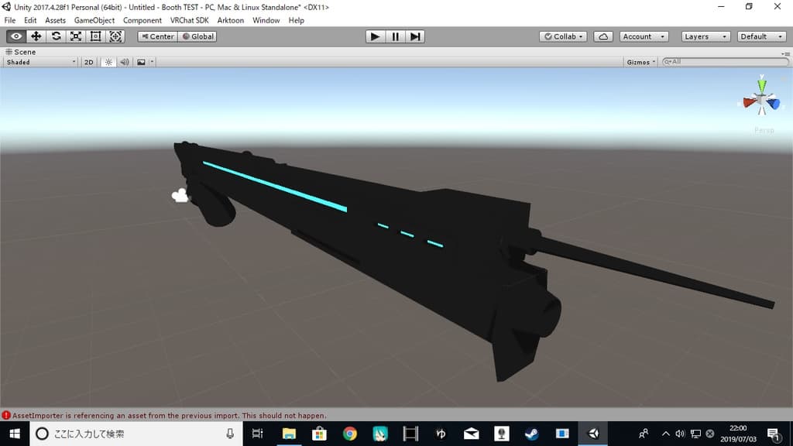
Task: Open the Component menu
Action: (x=142, y=20)
